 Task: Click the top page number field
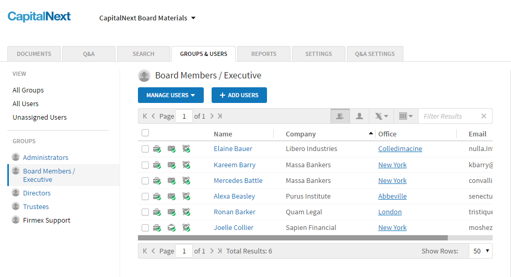click(x=184, y=116)
